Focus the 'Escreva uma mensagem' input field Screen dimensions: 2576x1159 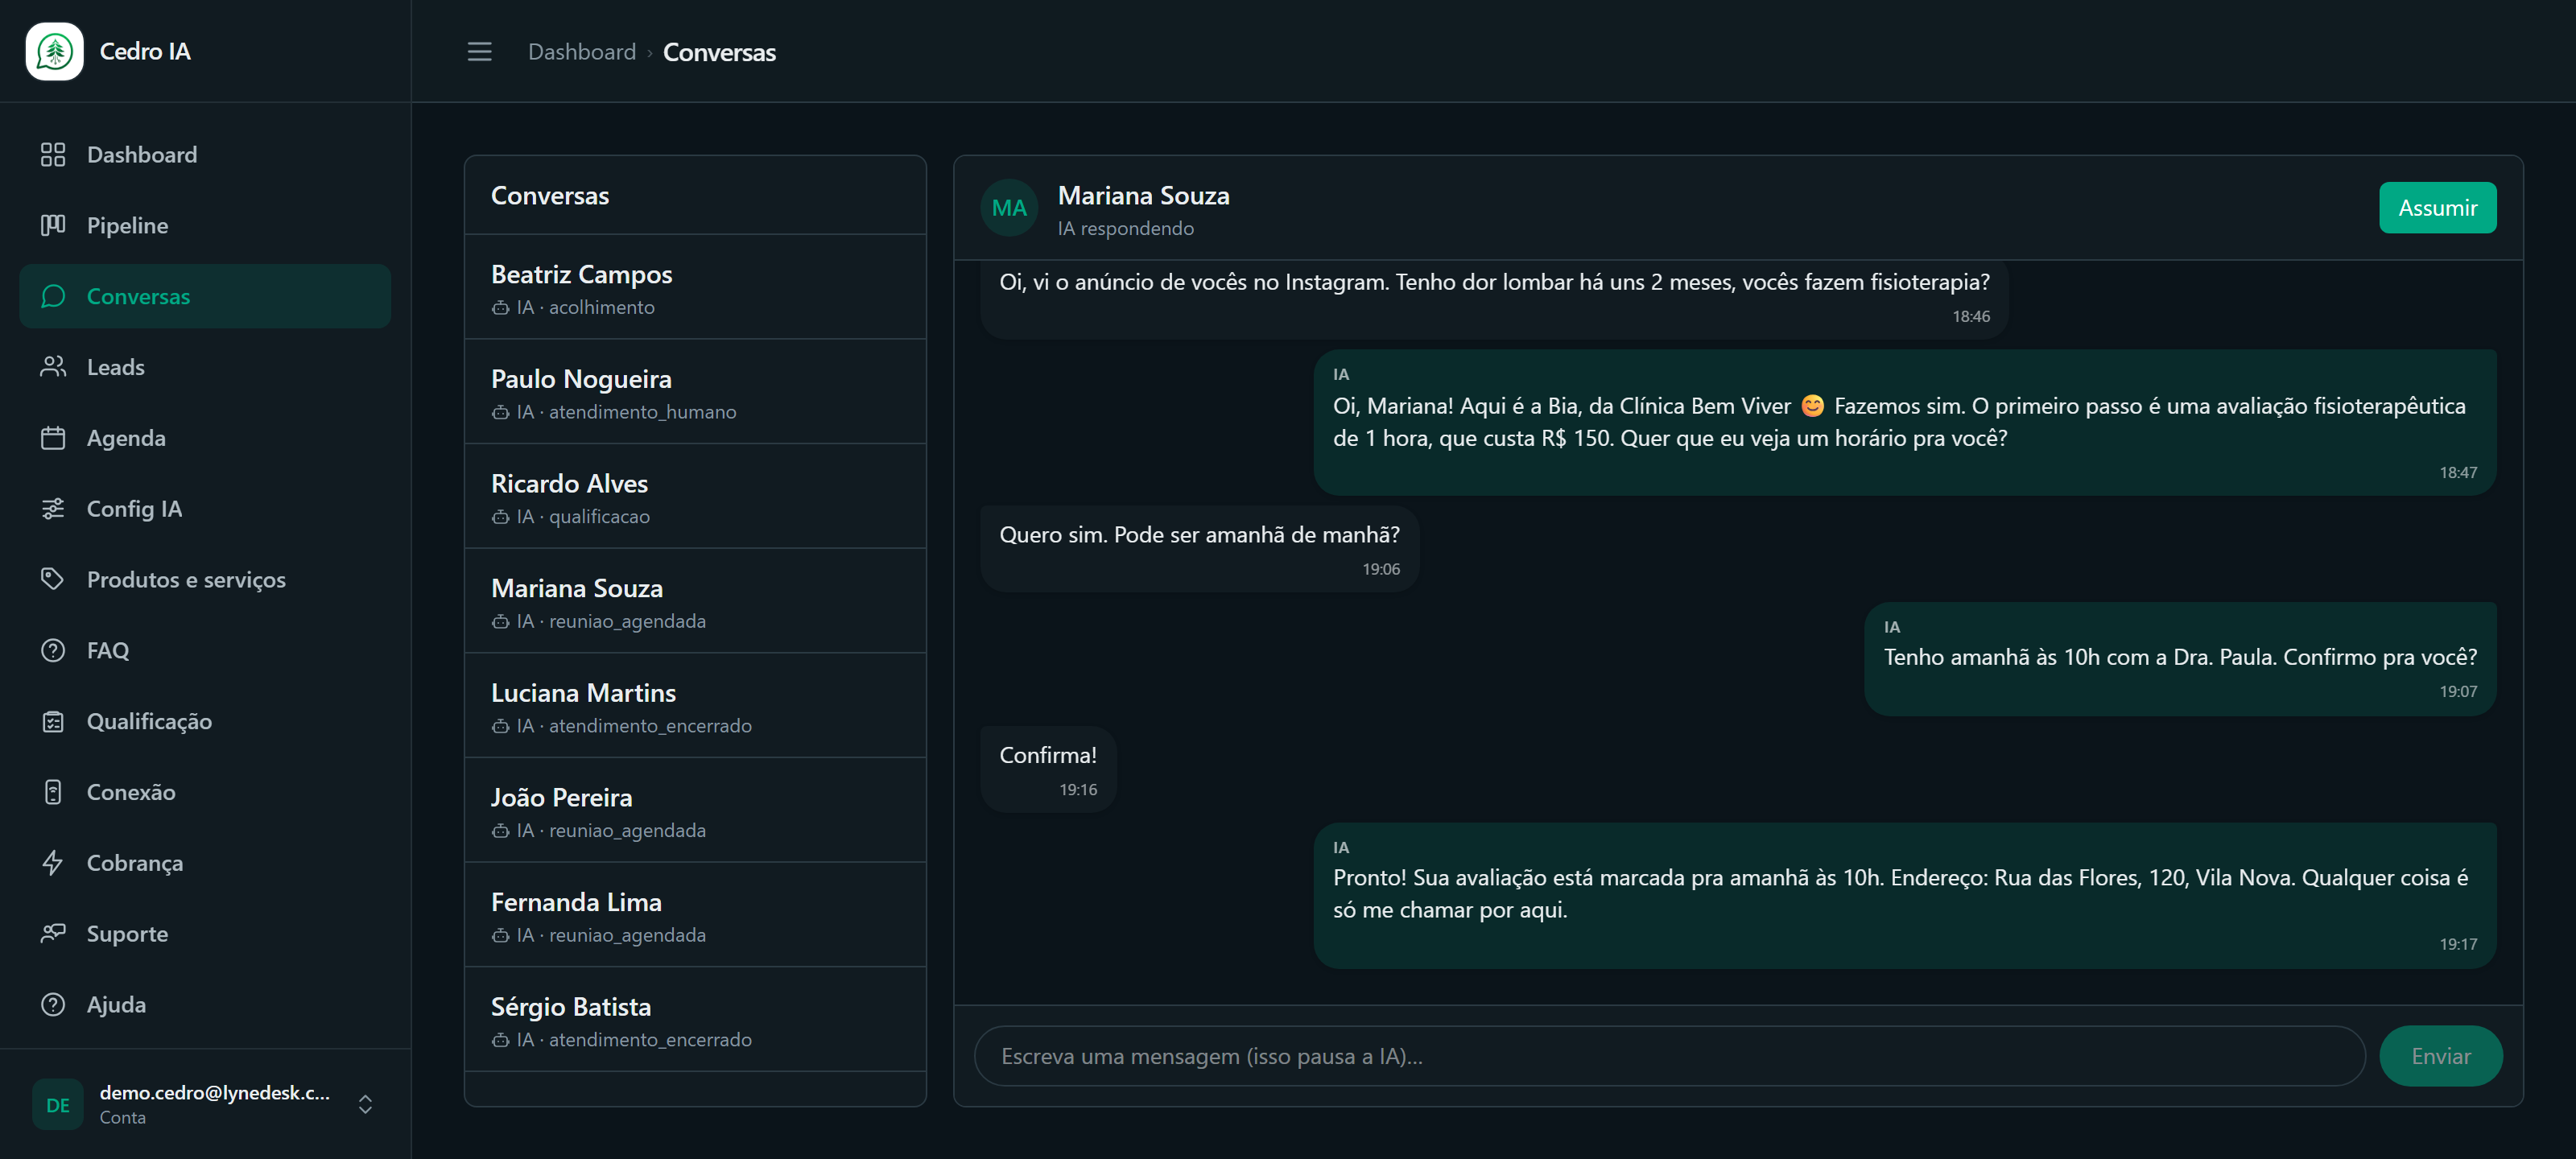tap(1669, 1056)
